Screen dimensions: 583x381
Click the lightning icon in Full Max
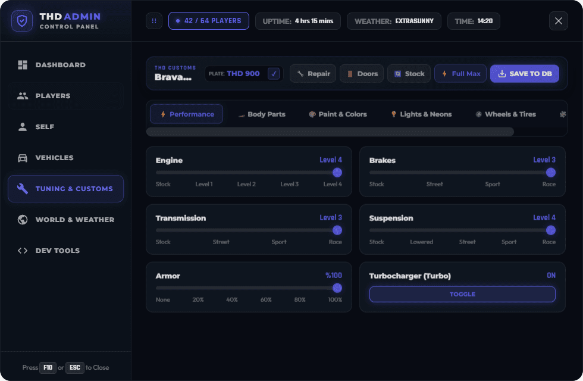(x=444, y=74)
